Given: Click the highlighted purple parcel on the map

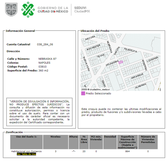Looking at the screenshot, I should tap(121, 62).
